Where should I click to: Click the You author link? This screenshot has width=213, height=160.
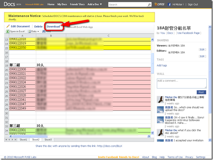tap(162, 33)
